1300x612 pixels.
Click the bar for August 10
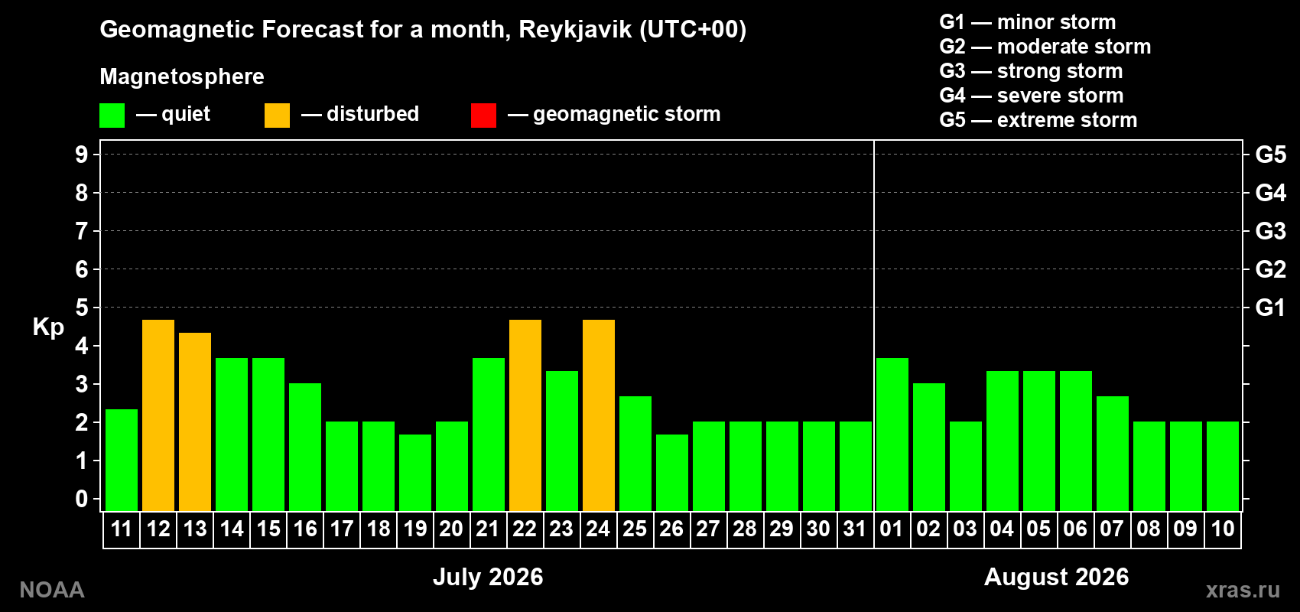click(x=1223, y=466)
